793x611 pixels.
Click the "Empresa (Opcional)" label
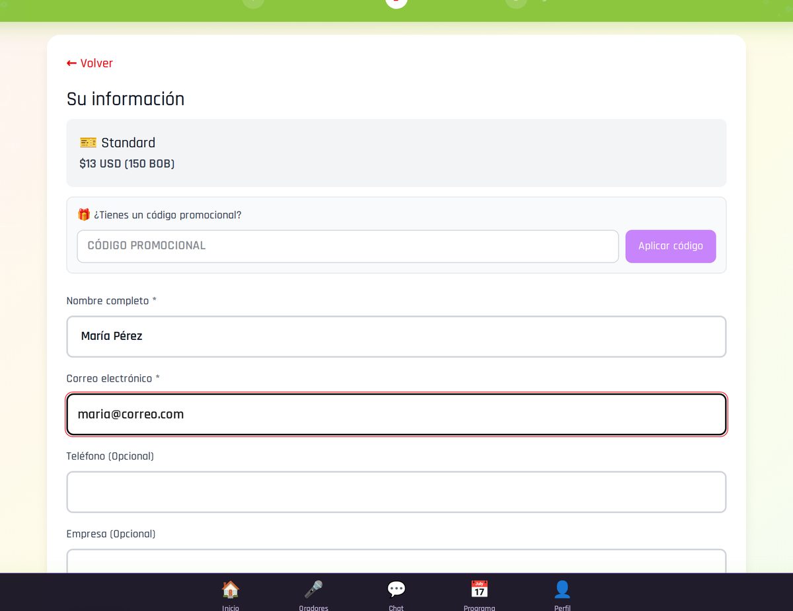click(x=111, y=534)
